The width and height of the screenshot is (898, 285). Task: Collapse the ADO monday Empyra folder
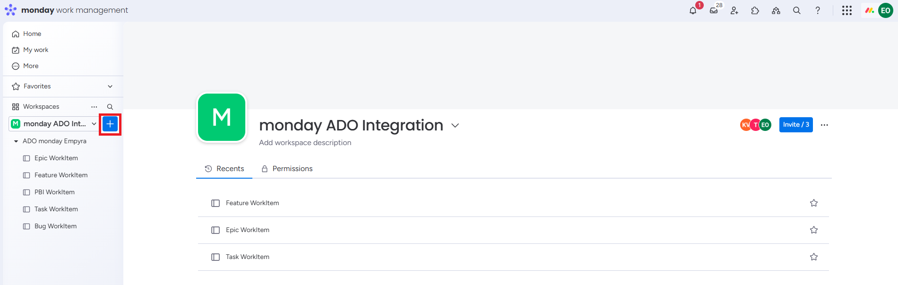click(x=16, y=141)
